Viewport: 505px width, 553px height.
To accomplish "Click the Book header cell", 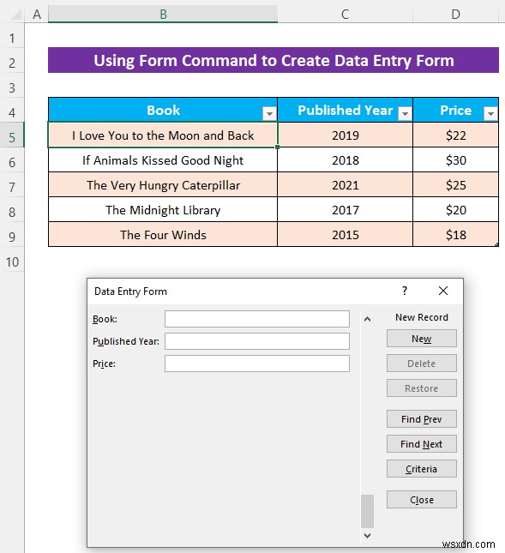I will point(163,110).
